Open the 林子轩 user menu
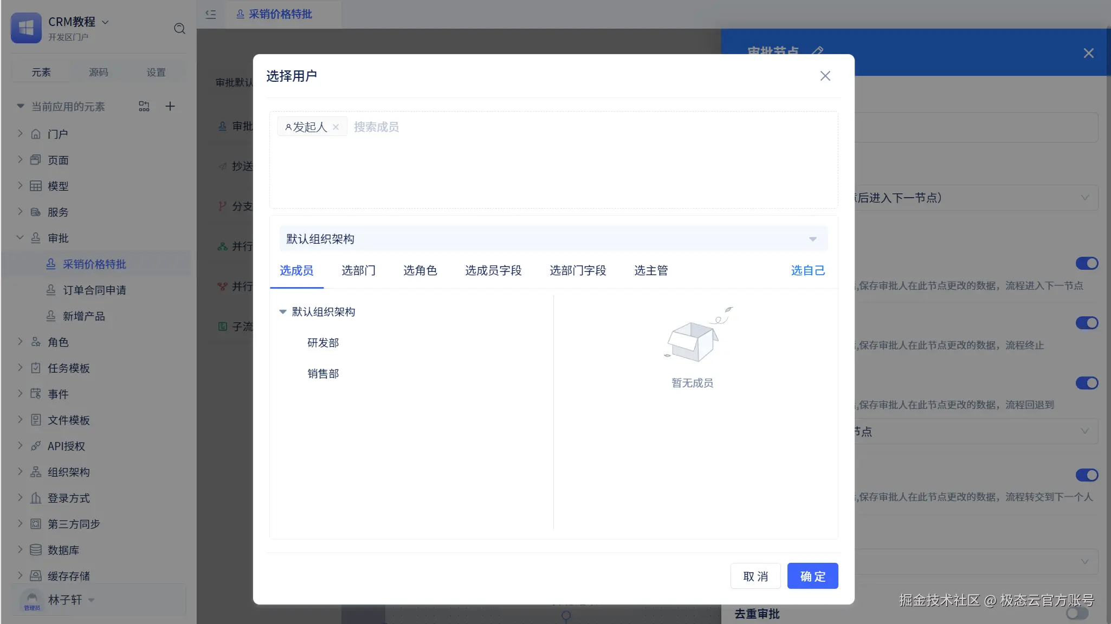 pos(91,600)
